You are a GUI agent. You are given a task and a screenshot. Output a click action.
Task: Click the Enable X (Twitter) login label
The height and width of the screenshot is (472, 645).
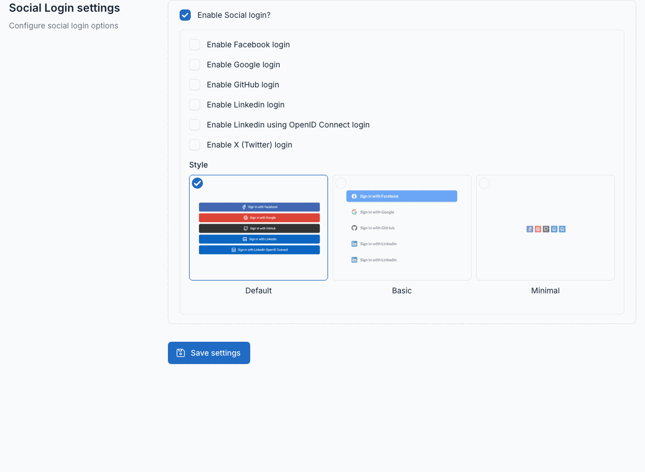click(250, 145)
